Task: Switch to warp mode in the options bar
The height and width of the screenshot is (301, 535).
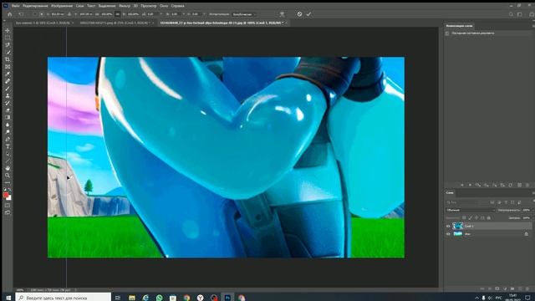Action: 282,14
